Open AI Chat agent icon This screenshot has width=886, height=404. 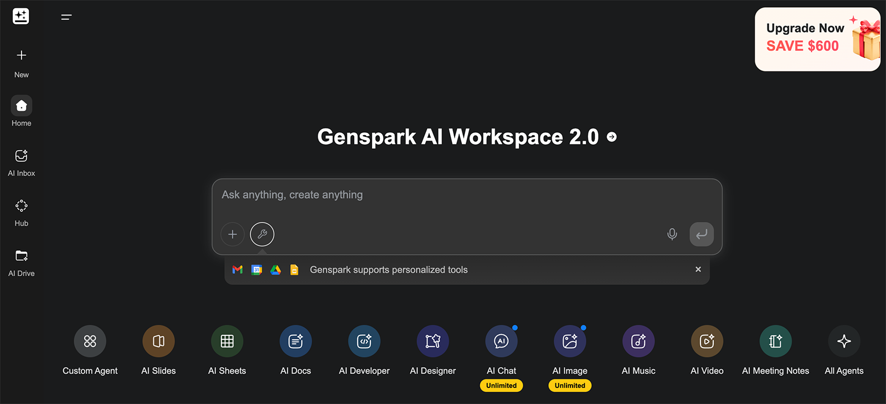(501, 341)
